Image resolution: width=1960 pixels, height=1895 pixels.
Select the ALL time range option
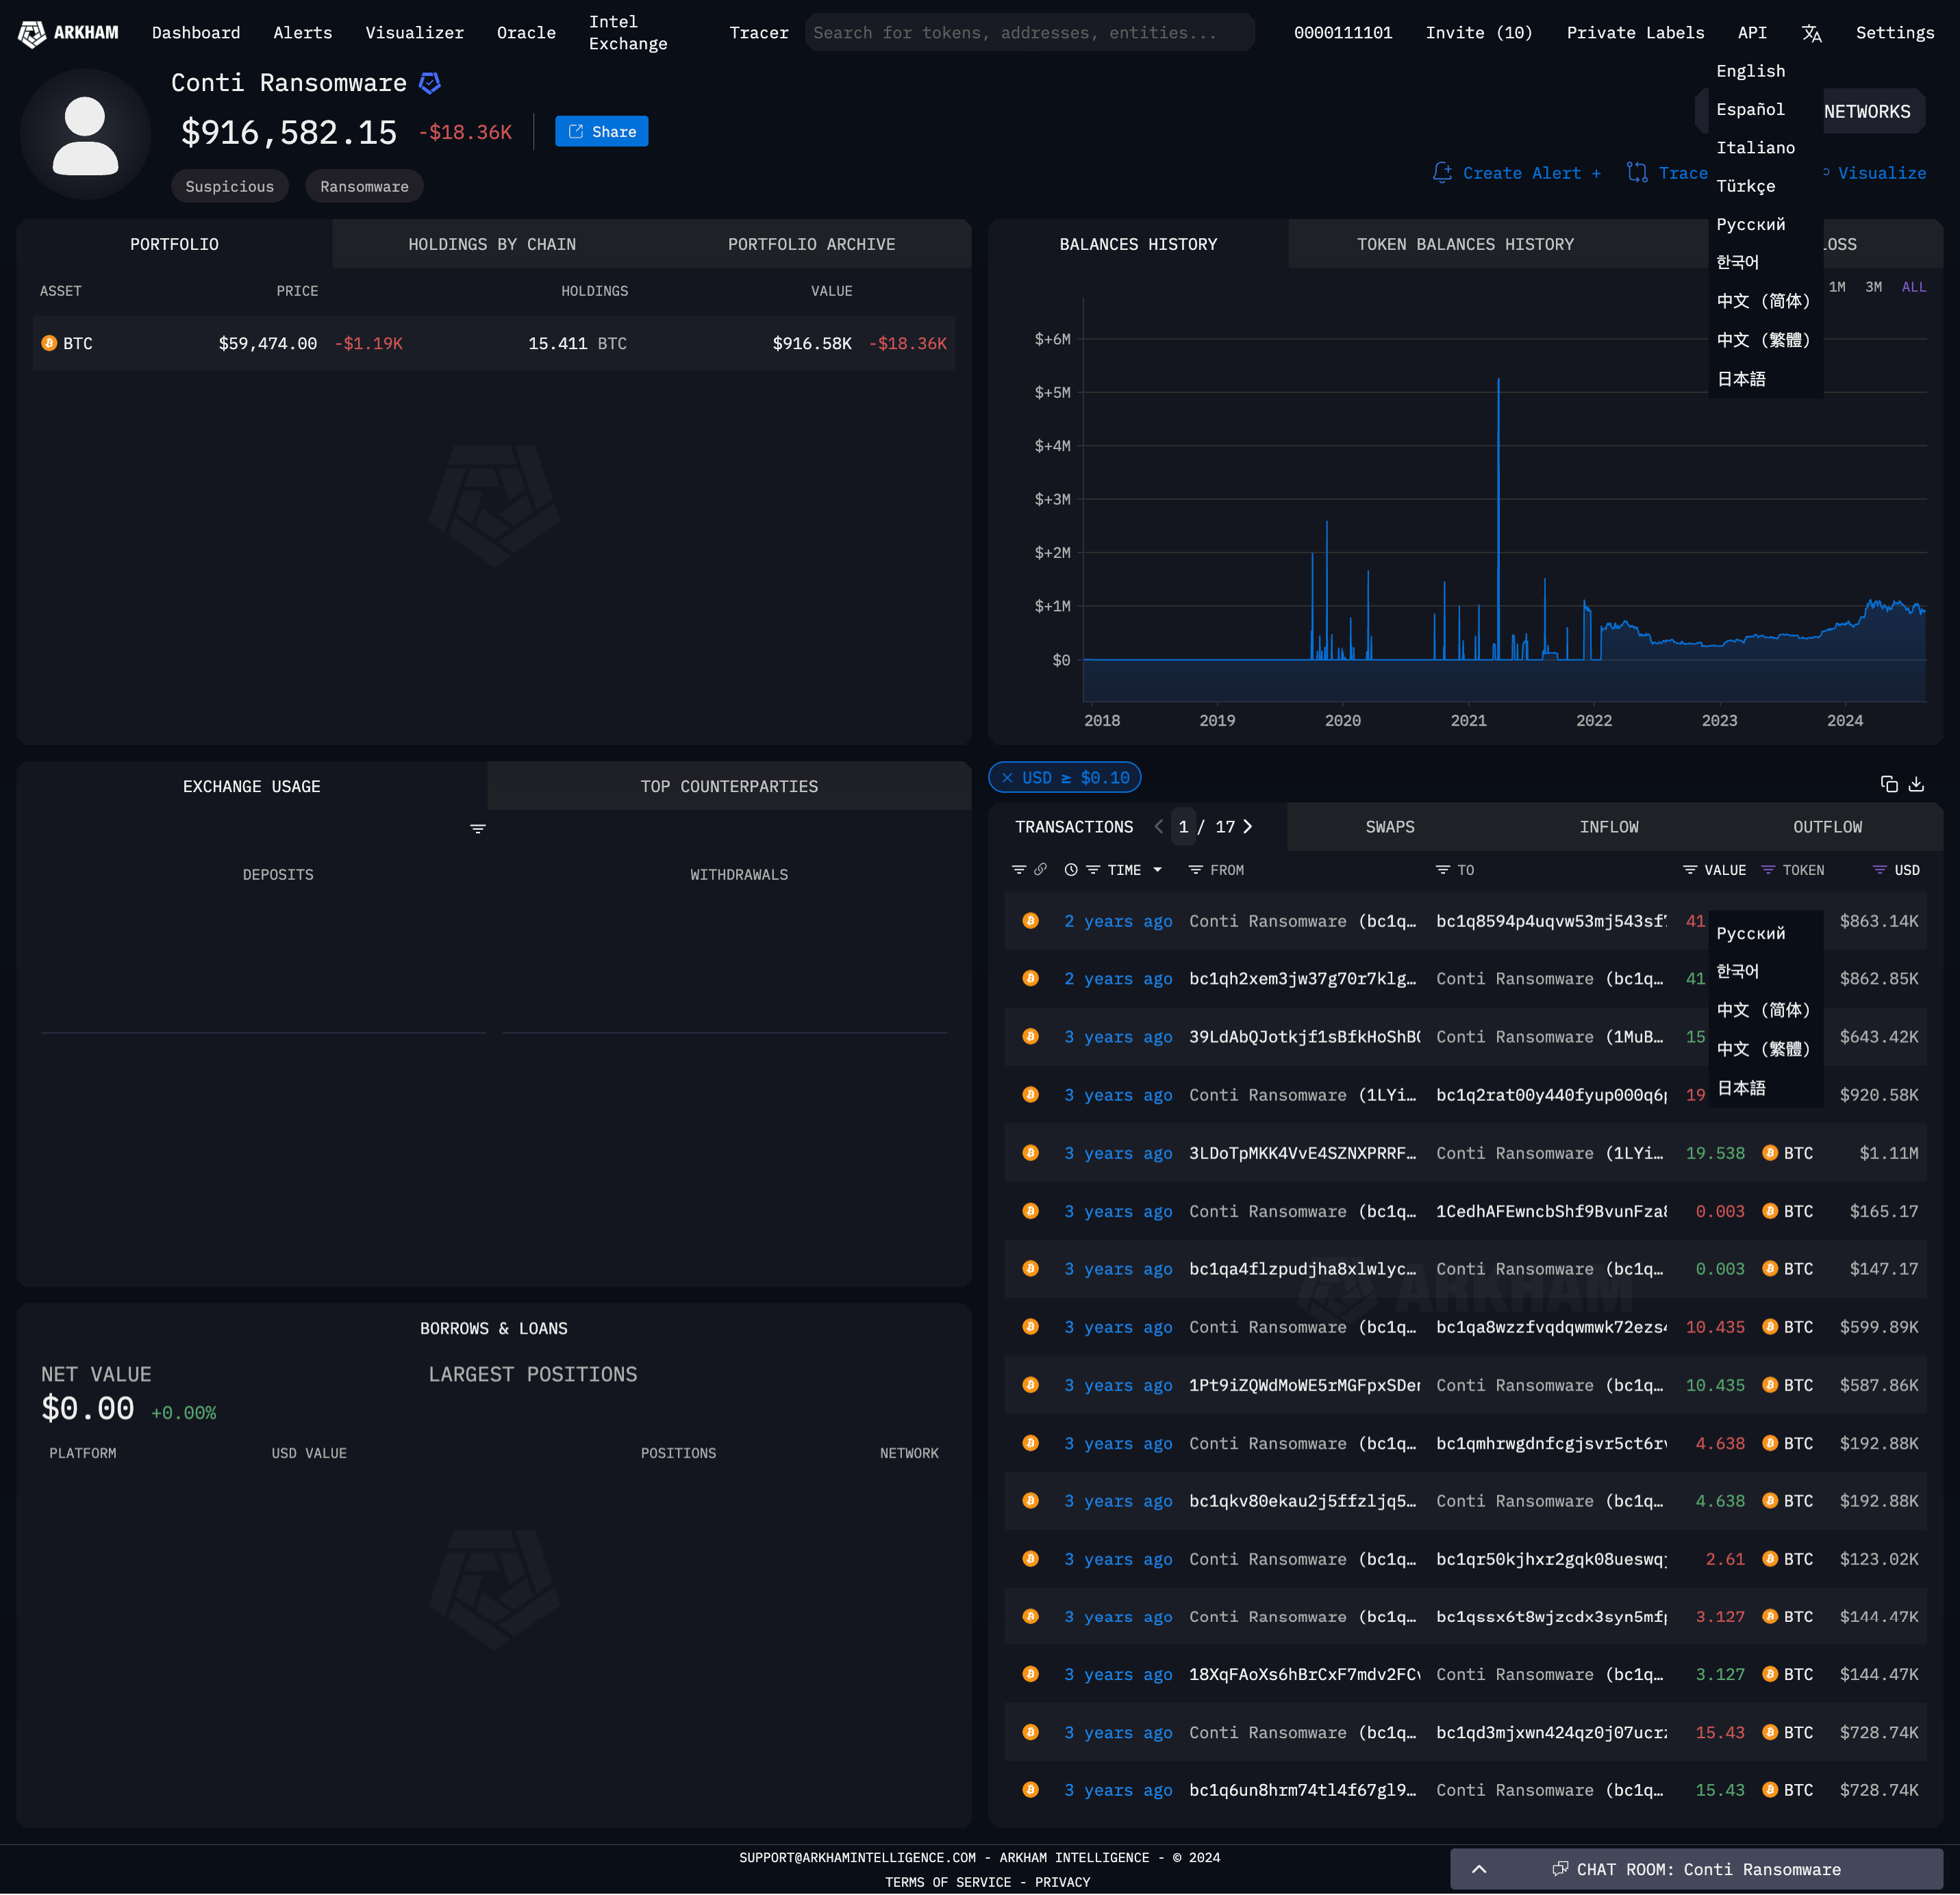pyautogui.click(x=1913, y=287)
